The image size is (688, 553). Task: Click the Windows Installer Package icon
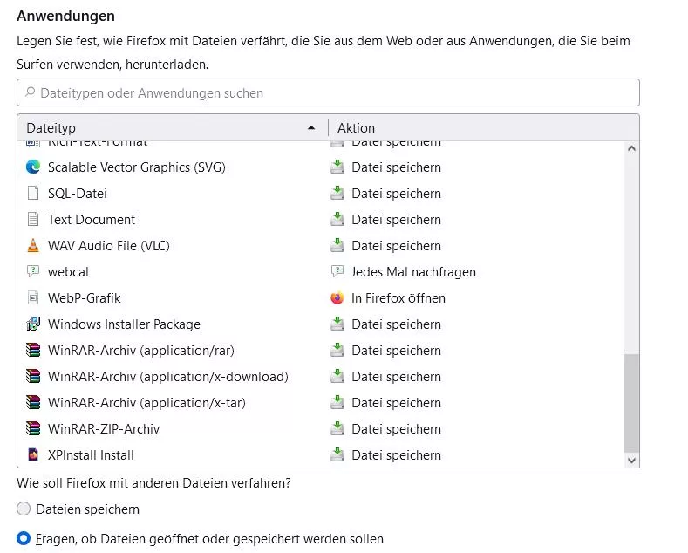(x=33, y=324)
